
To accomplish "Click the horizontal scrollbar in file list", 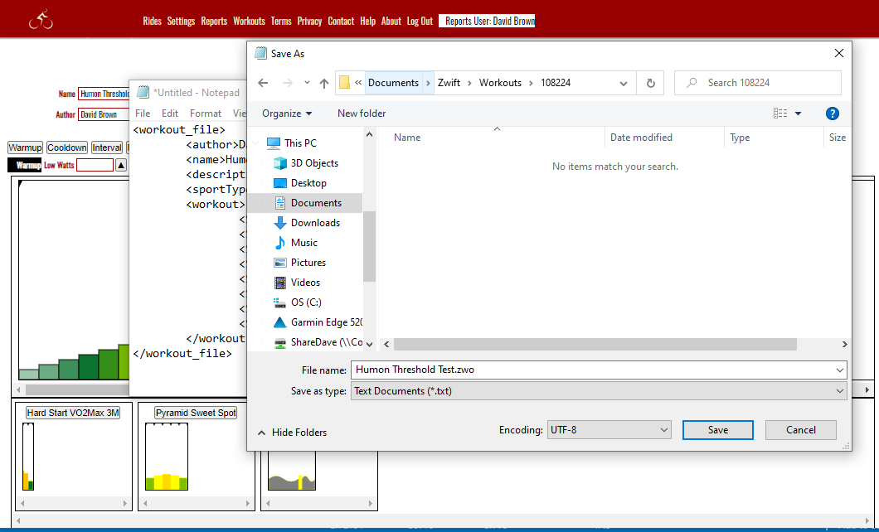I will [x=595, y=344].
